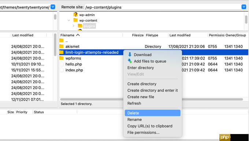Select the parent directory '..' row
The height and width of the screenshot is (141, 249).
click(154, 41)
